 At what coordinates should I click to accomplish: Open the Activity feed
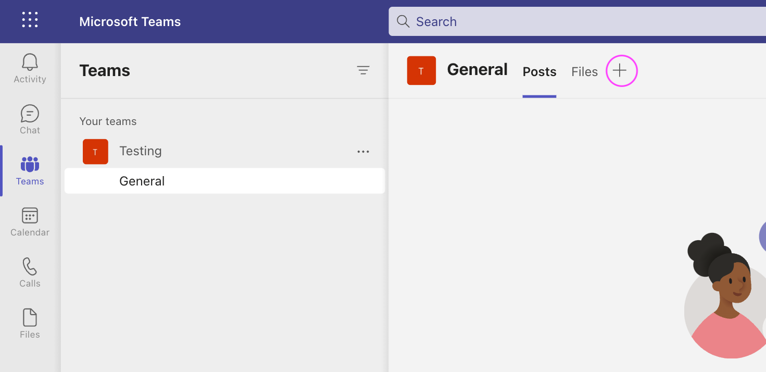click(30, 68)
